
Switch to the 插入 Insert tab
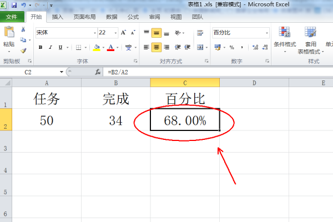tap(58, 17)
